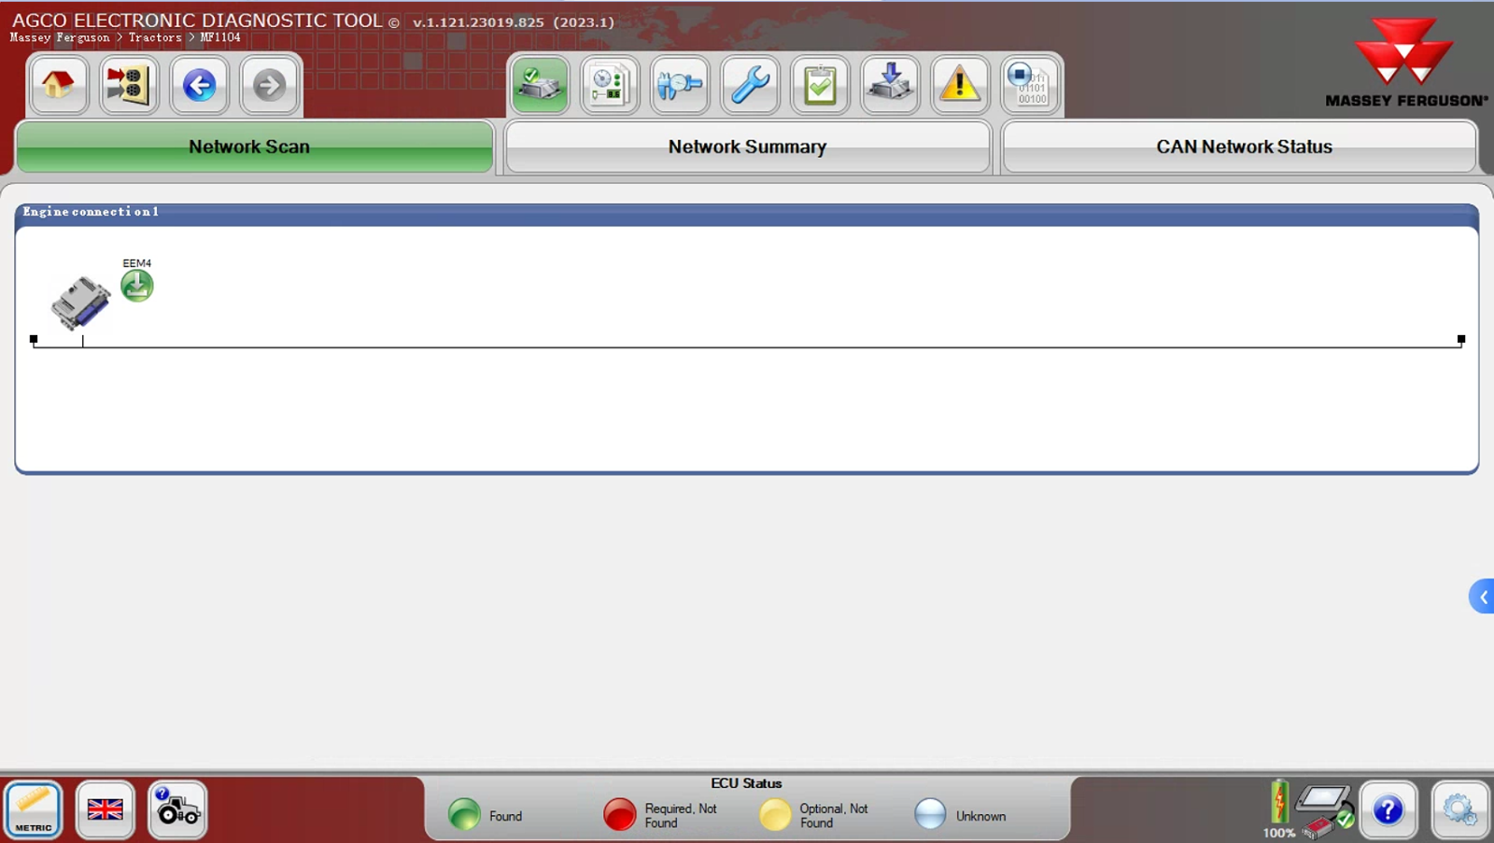The height and width of the screenshot is (843, 1494).
Task: Open the ECU programming download icon
Action: tap(890, 85)
